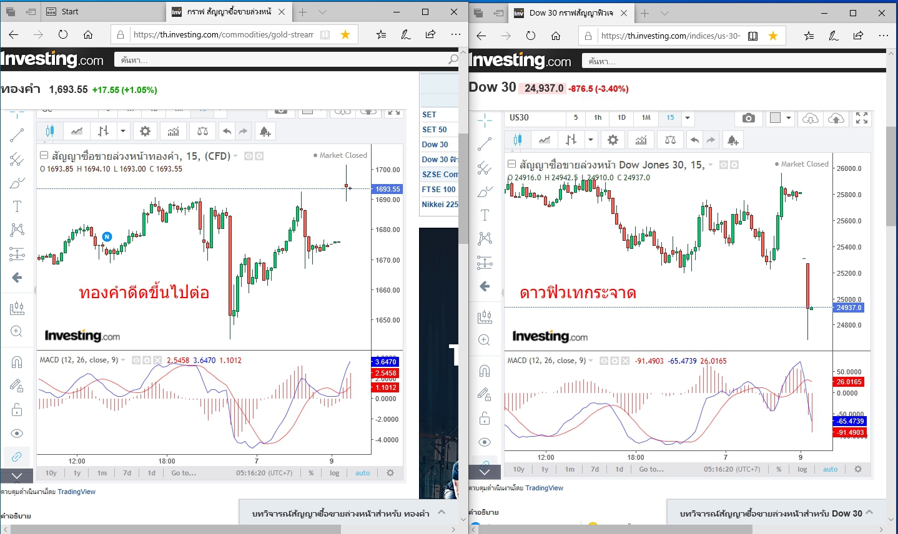The height and width of the screenshot is (534, 898).
Task: Add an alert in the gold chart toolbar
Action: pos(265,131)
